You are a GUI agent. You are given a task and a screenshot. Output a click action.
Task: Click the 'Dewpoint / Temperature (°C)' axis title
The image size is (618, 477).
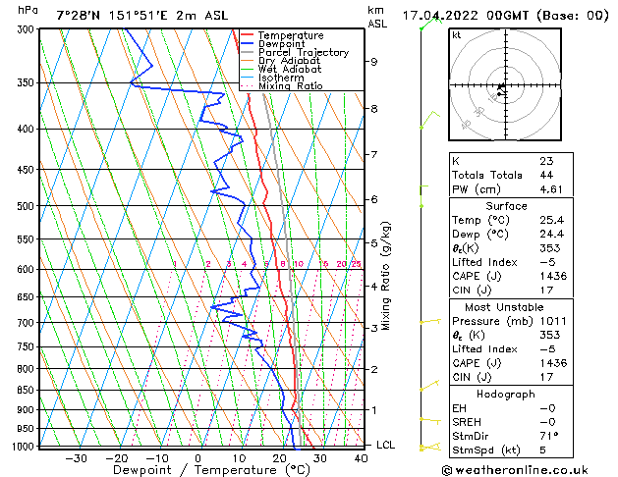pos(211,470)
